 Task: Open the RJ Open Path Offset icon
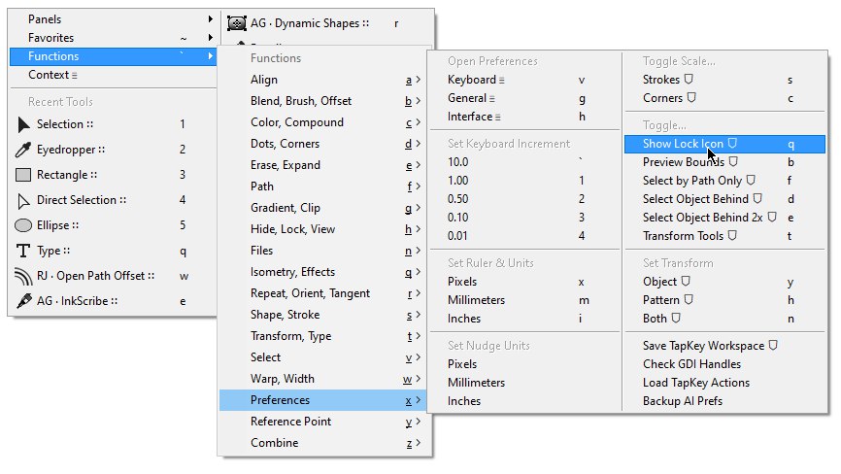tap(24, 276)
